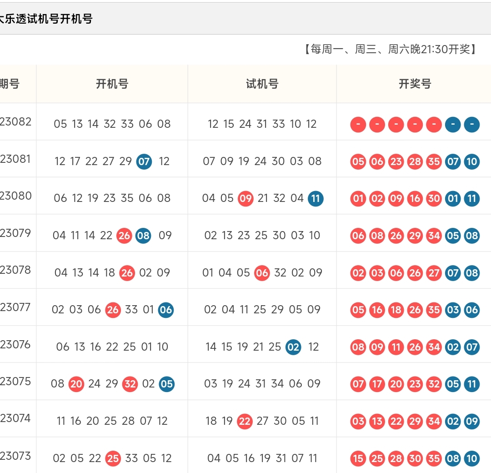Click red ball 13 in 23074's 开奖号 column
Screen dimensions: 491x473
(377, 421)
